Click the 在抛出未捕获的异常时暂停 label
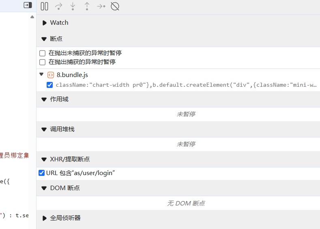 (85, 53)
